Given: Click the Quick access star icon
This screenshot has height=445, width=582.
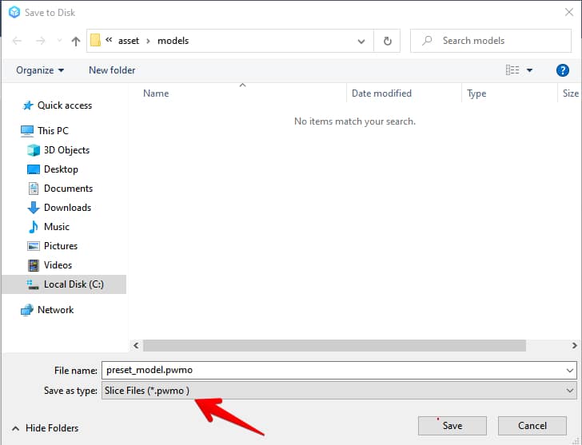Looking at the screenshot, I should (x=28, y=105).
